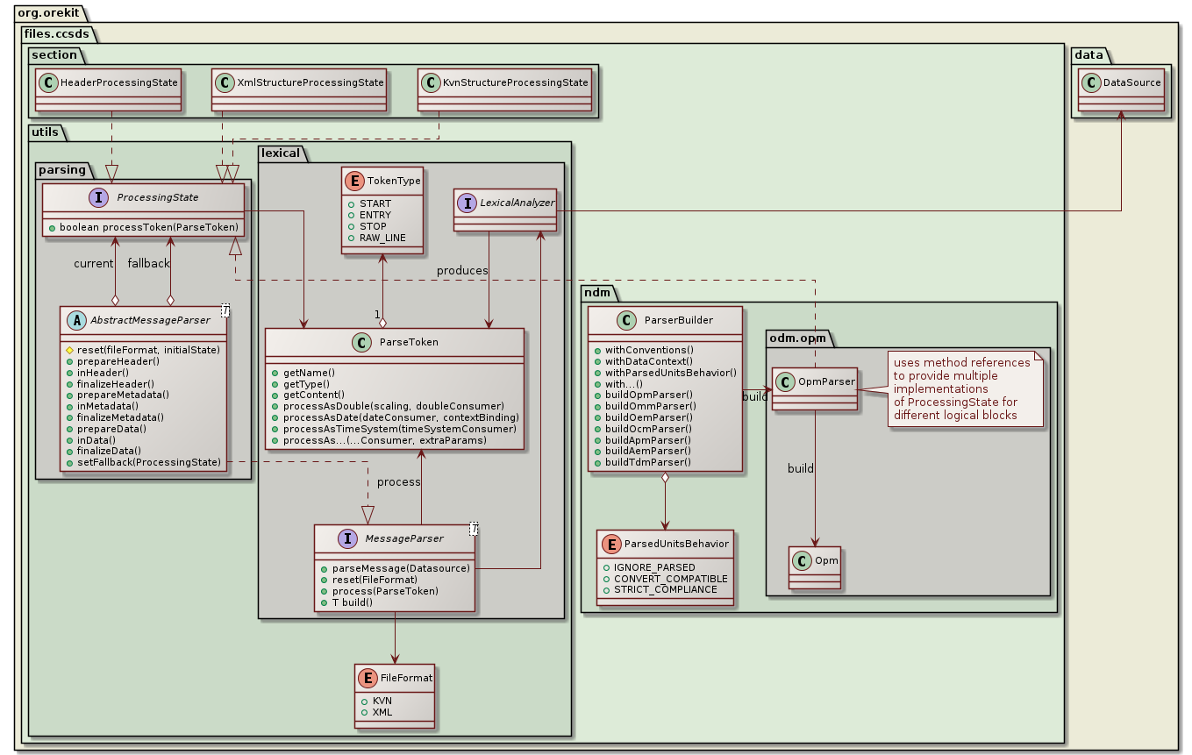Click the LexicalAnalyzer interface icon

(x=468, y=203)
